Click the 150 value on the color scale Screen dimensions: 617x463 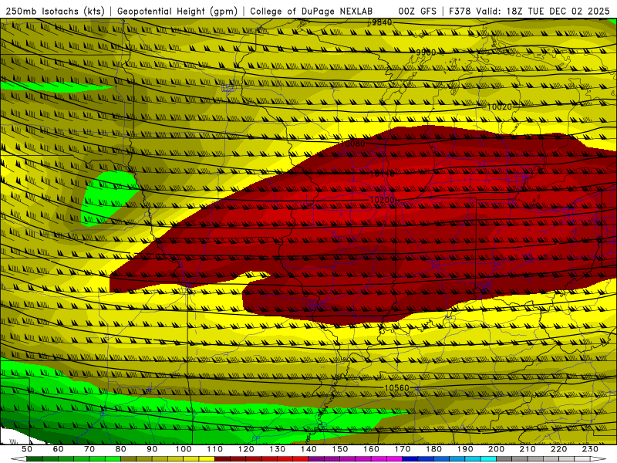coord(340,449)
